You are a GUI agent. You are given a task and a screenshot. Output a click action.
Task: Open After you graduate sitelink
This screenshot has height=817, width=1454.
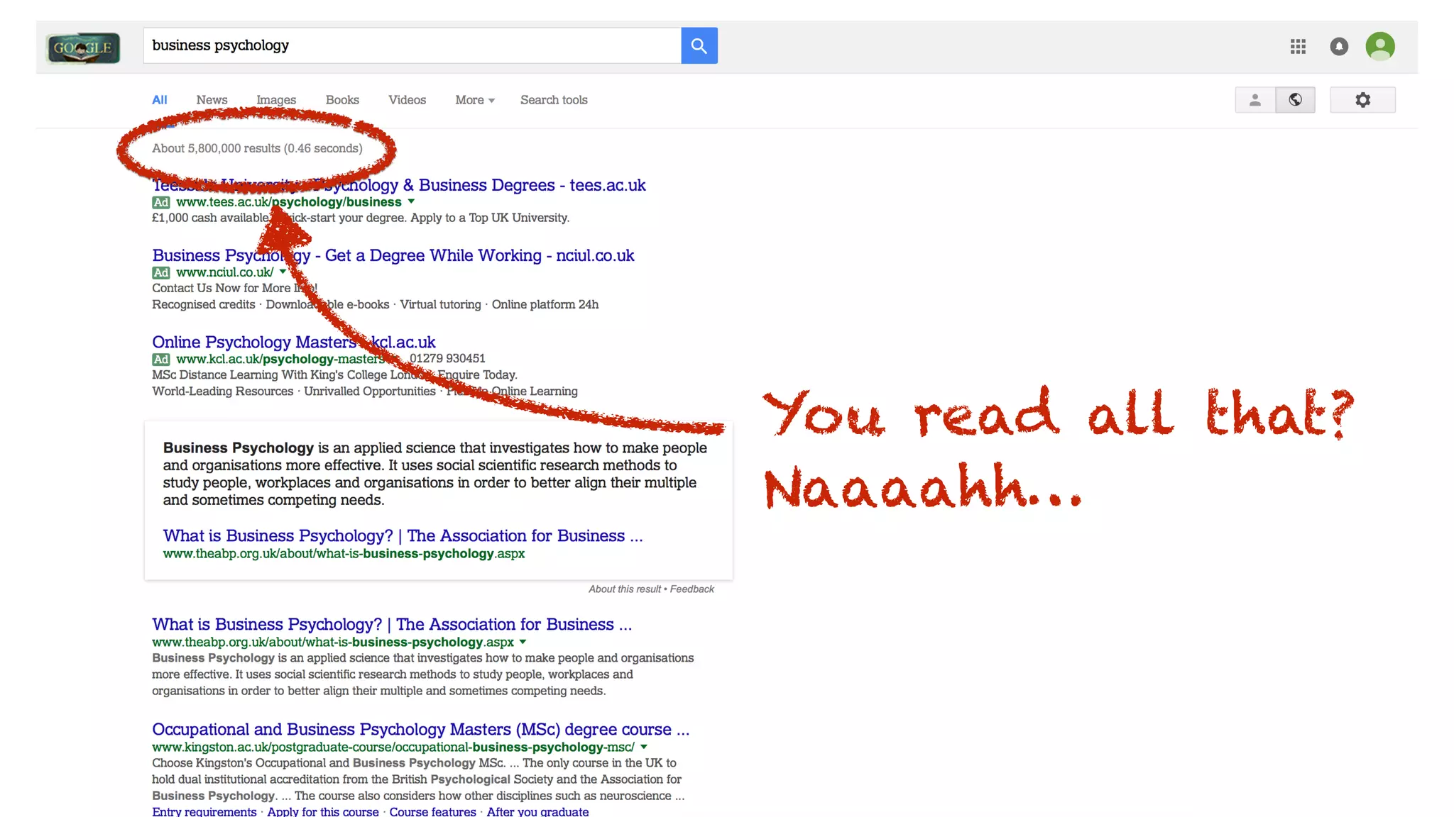pos(537,811)
